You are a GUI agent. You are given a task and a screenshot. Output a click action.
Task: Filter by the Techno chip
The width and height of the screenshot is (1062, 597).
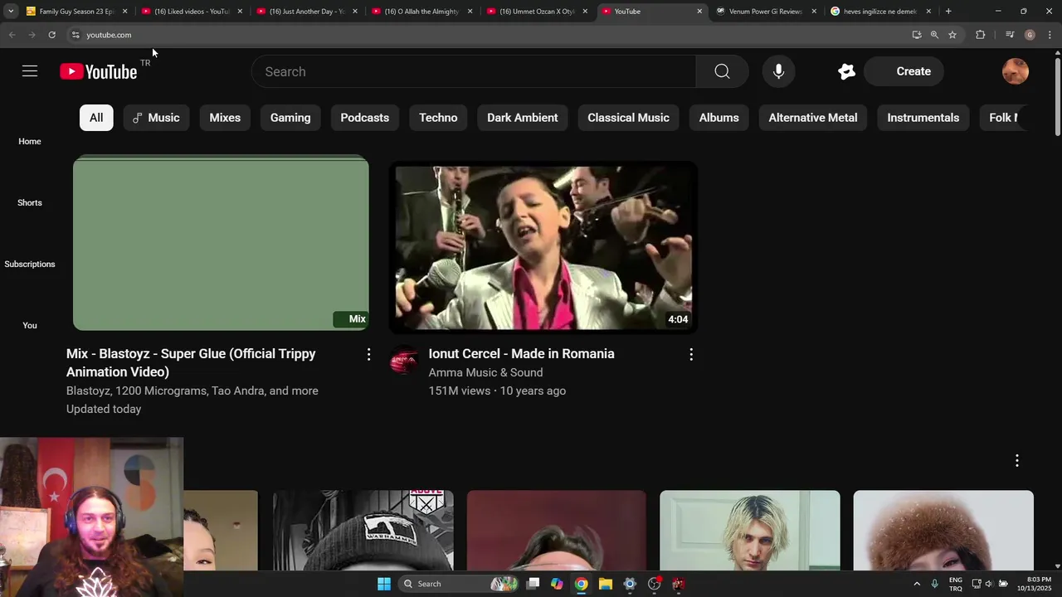[x=438, y=118]
